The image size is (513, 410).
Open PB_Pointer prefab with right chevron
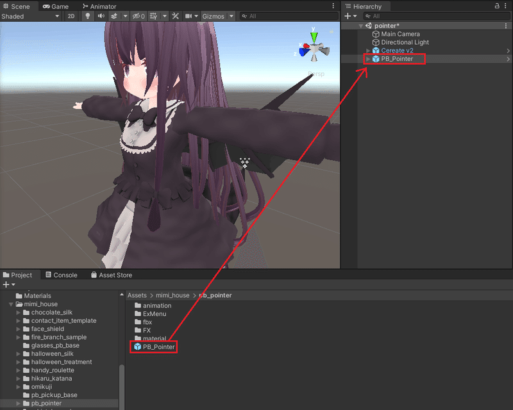point(508,59)
